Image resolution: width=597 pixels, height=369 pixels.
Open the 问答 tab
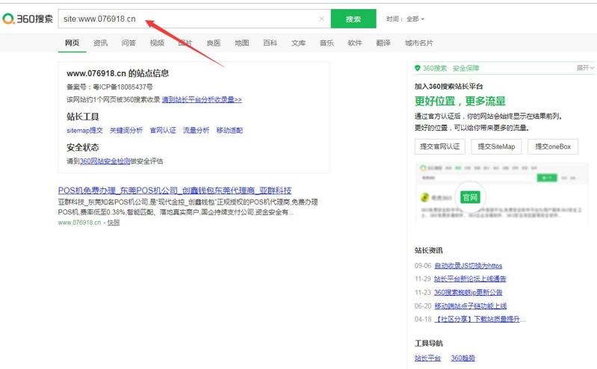129,43
